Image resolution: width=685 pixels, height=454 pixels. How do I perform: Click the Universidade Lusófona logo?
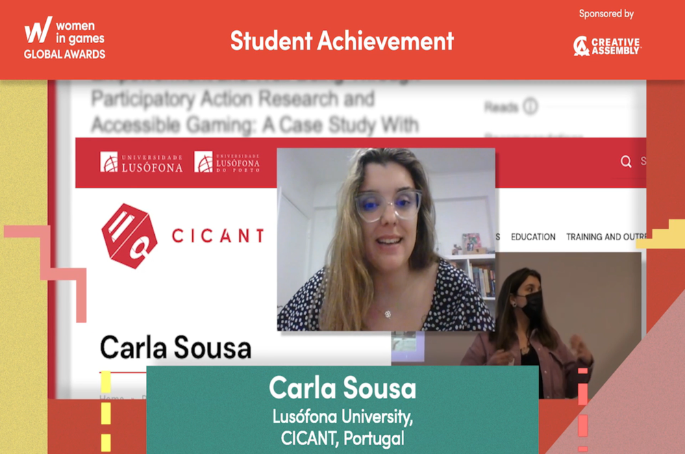pyautogui.click(x=142, y=162)
